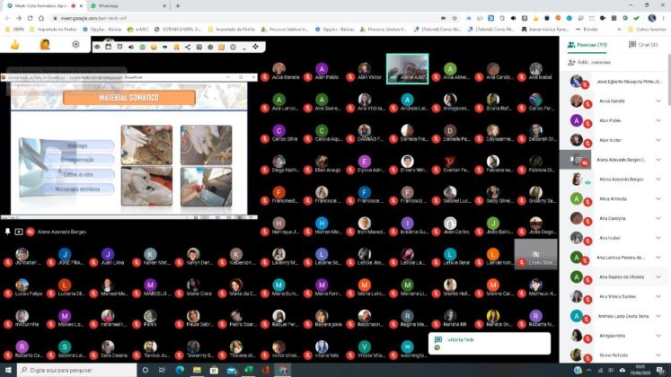Viewport: 671px width, 377px height.
Task: Open the e-MEC bookmark
Action: click(x=137, y=29)
